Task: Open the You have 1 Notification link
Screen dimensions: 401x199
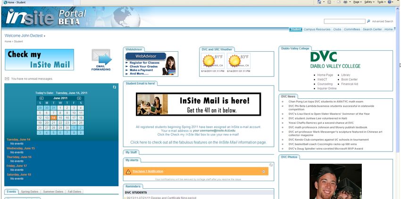Action: pos(148,171)
